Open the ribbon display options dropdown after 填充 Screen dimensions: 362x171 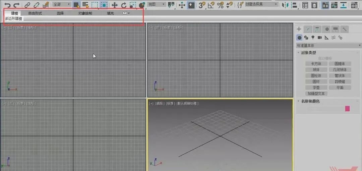(126, 13)
